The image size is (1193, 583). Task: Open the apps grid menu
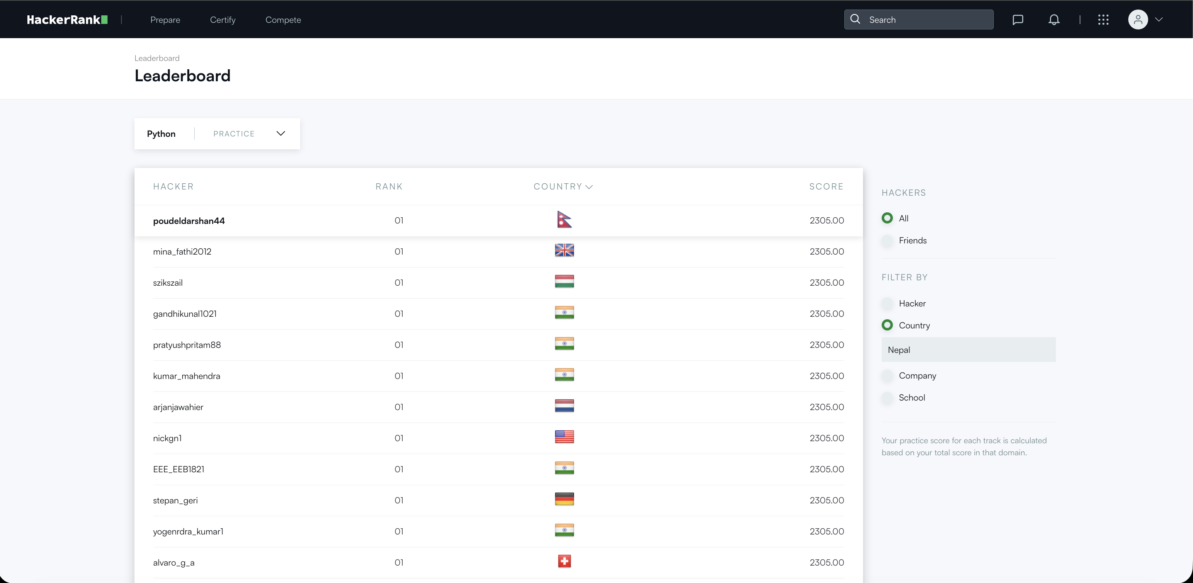(1103, 19)
